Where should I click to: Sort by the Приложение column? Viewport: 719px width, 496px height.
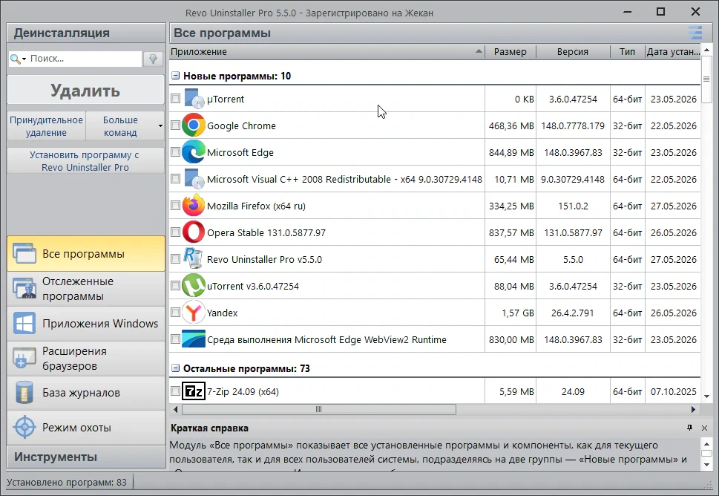coord(327,51)
